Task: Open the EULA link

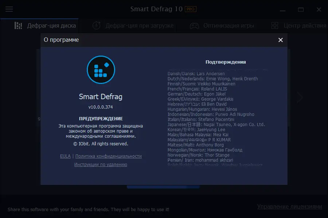Action: coord(65,156)
